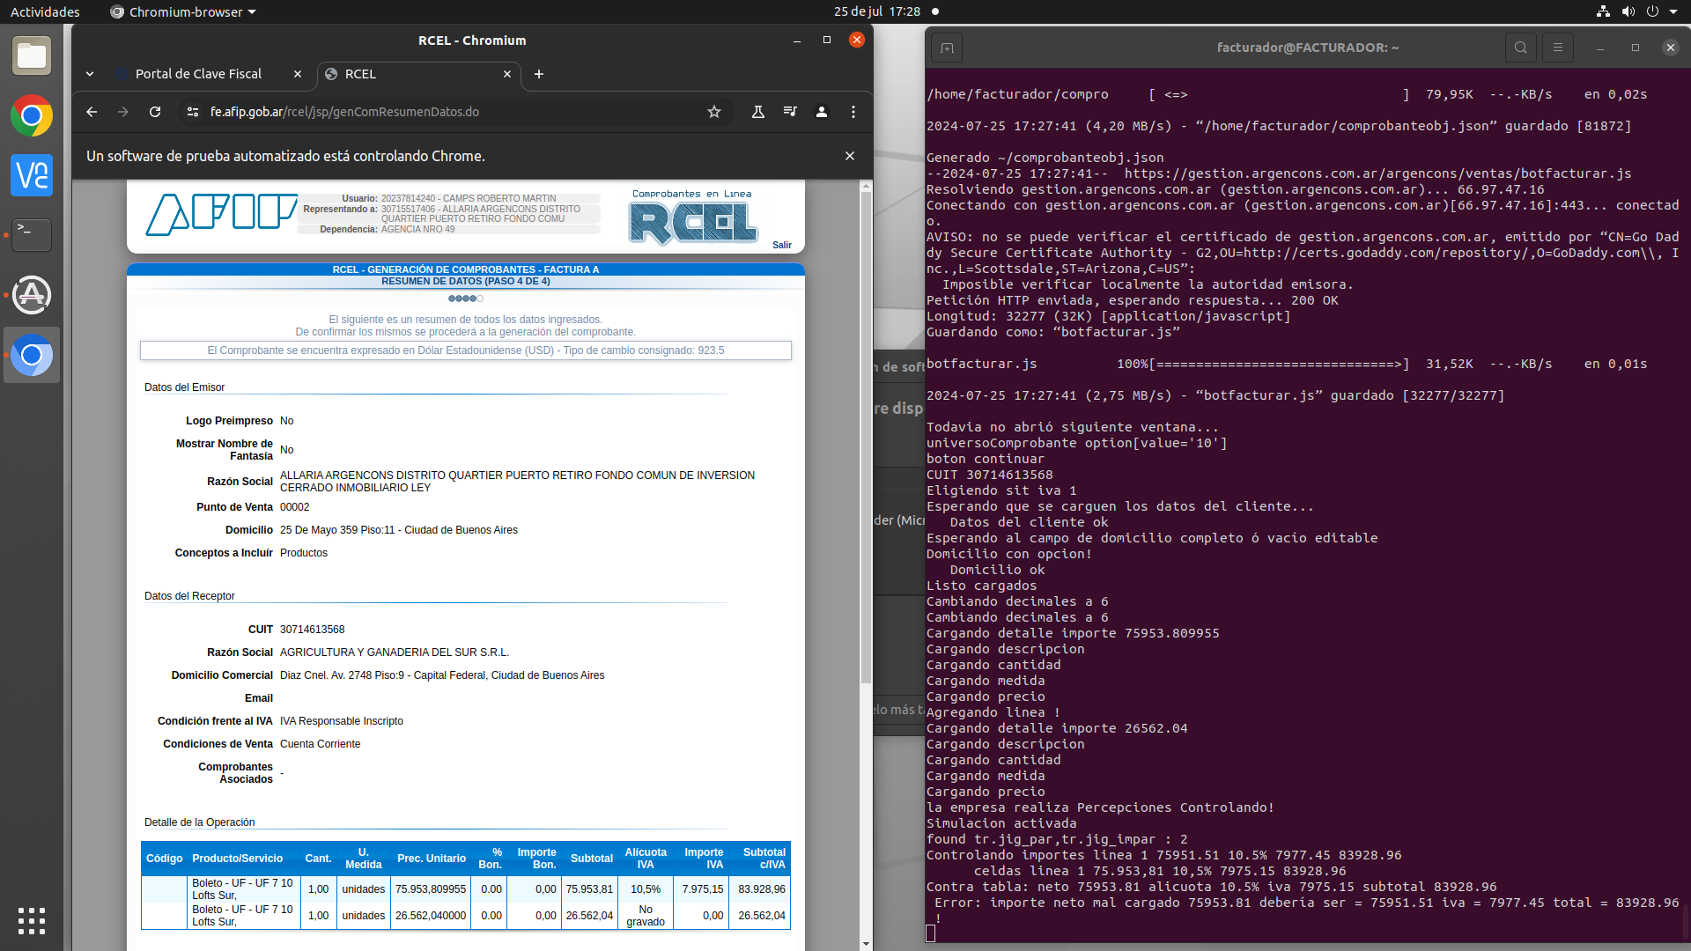Open VNC viewer icon in dock
1691x951 pixels.
point(32,175)
